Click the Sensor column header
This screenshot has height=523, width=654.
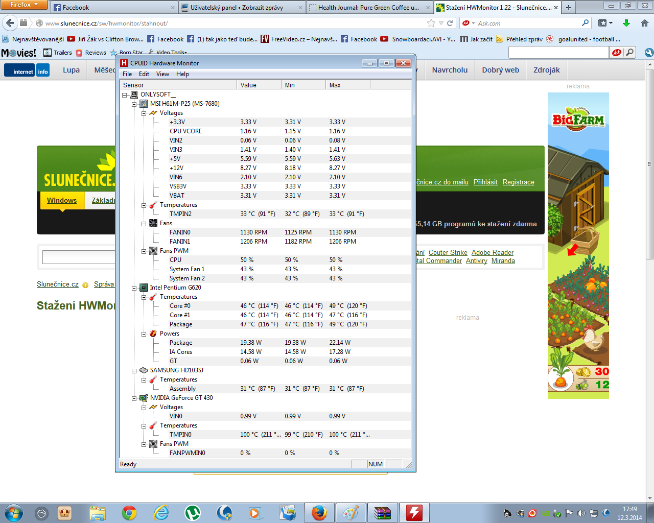coord(178,85)
